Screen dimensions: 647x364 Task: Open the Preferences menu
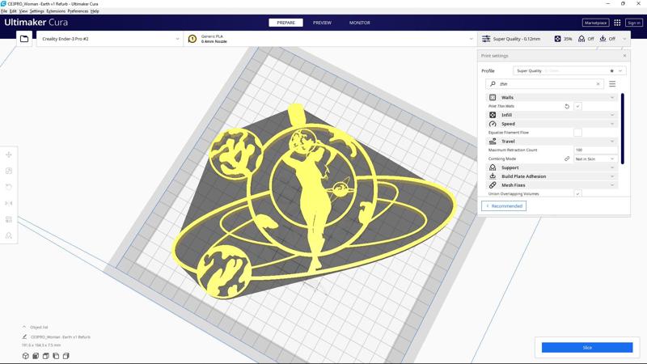[78, 11]
